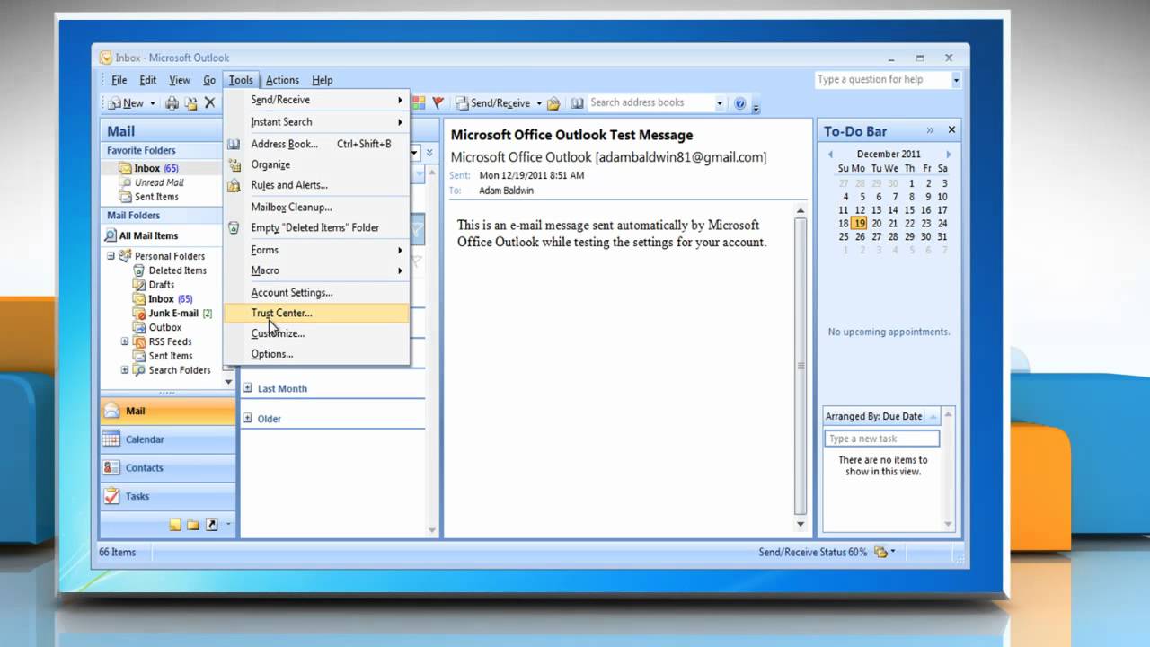This screenshot has width=1150, height=647.
Task: Click the Organize icon in Tools menu
Action: [x=234, y=164]
